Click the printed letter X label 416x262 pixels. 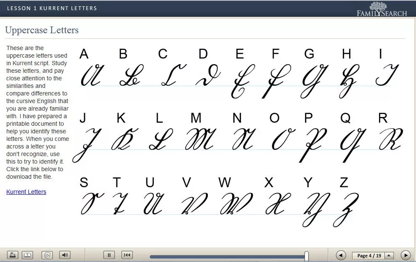[269, 183]
